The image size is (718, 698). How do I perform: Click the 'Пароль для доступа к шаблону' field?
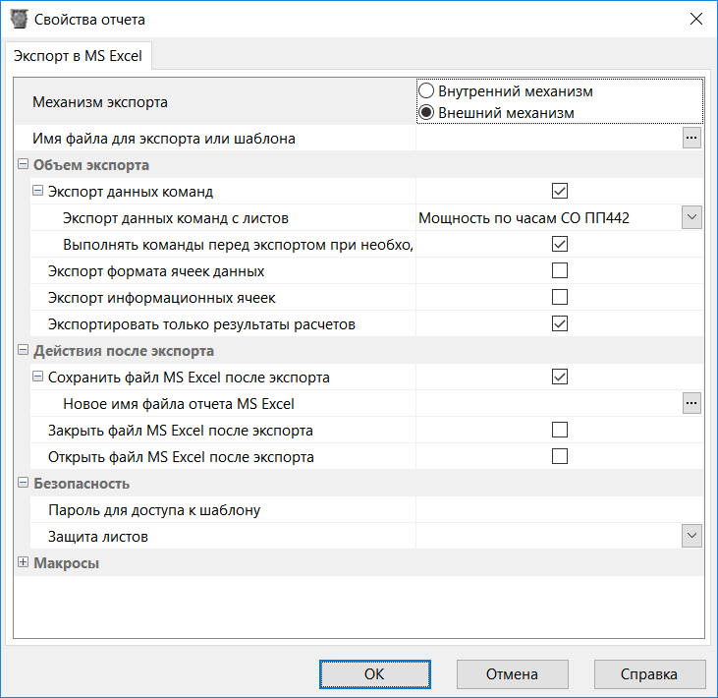point(558,509)
